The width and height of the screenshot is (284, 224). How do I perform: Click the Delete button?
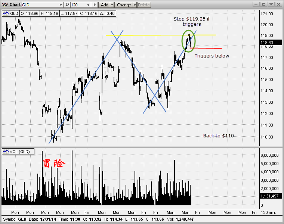(x=144, y=5)
